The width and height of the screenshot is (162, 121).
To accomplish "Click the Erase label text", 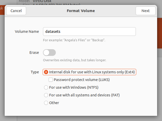I will 34,53.
